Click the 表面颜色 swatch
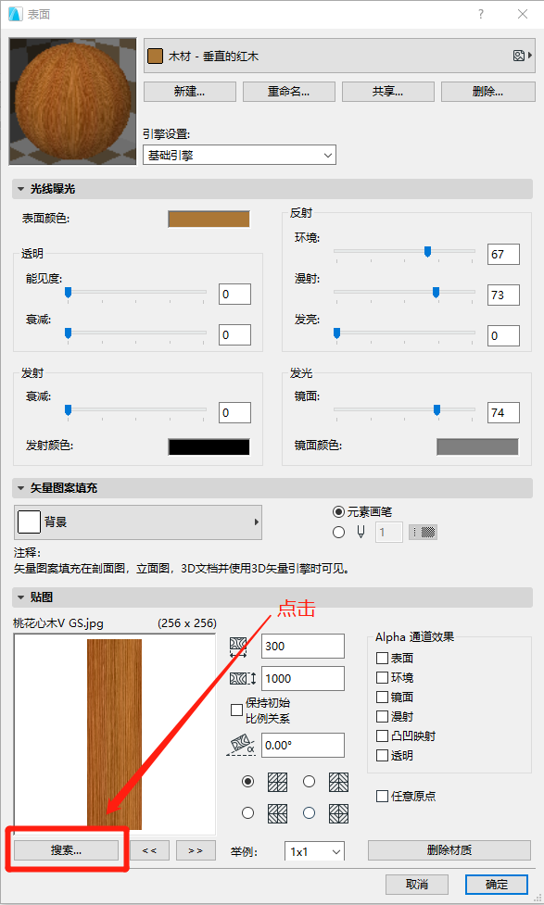Image resolution: width=544 pixels, height=905 pixels. pyautogui.click(x=209, y=219)
